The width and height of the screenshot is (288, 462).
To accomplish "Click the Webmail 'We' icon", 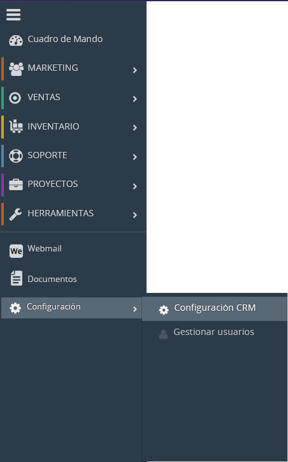I will pos(16,251).
